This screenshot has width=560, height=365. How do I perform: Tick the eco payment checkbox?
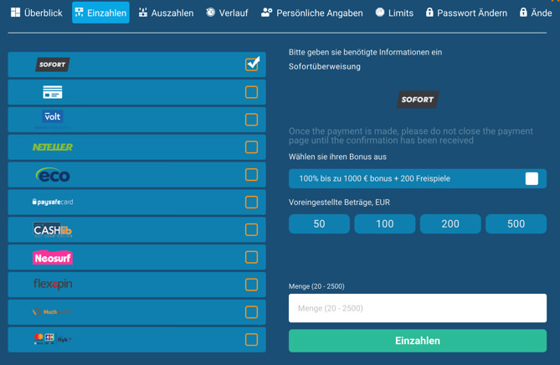tap(251, 175)
